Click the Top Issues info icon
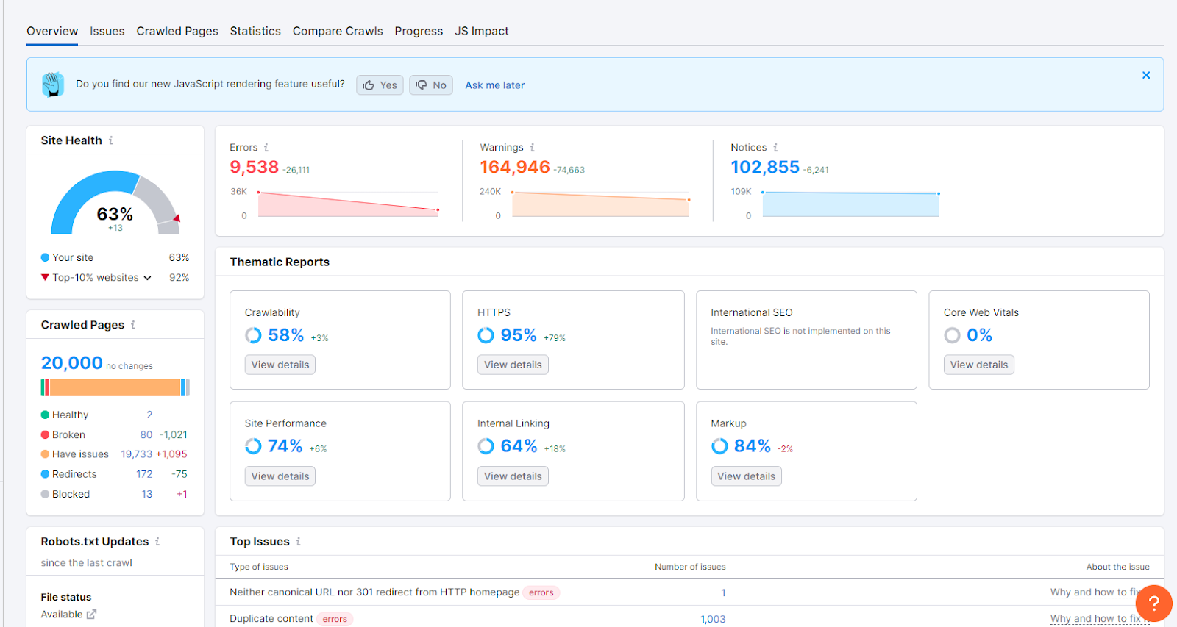Image resolution: width=1177 pixels, height=627 pixels. pyautogui.click(x=299, y=542)
